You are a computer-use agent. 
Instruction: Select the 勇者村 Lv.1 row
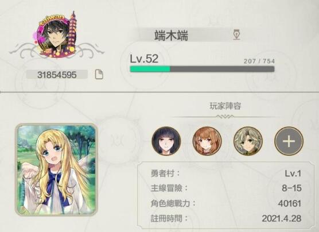click(x=226, y=173)
